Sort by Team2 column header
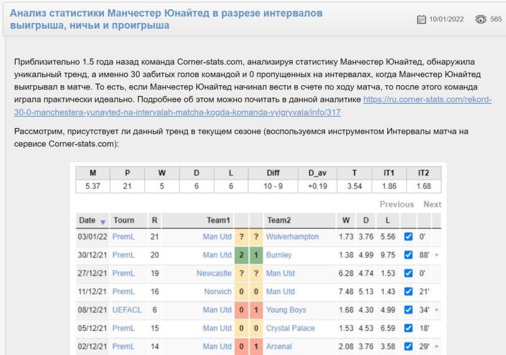Screen dimensions: 506x355 (279, 221)
